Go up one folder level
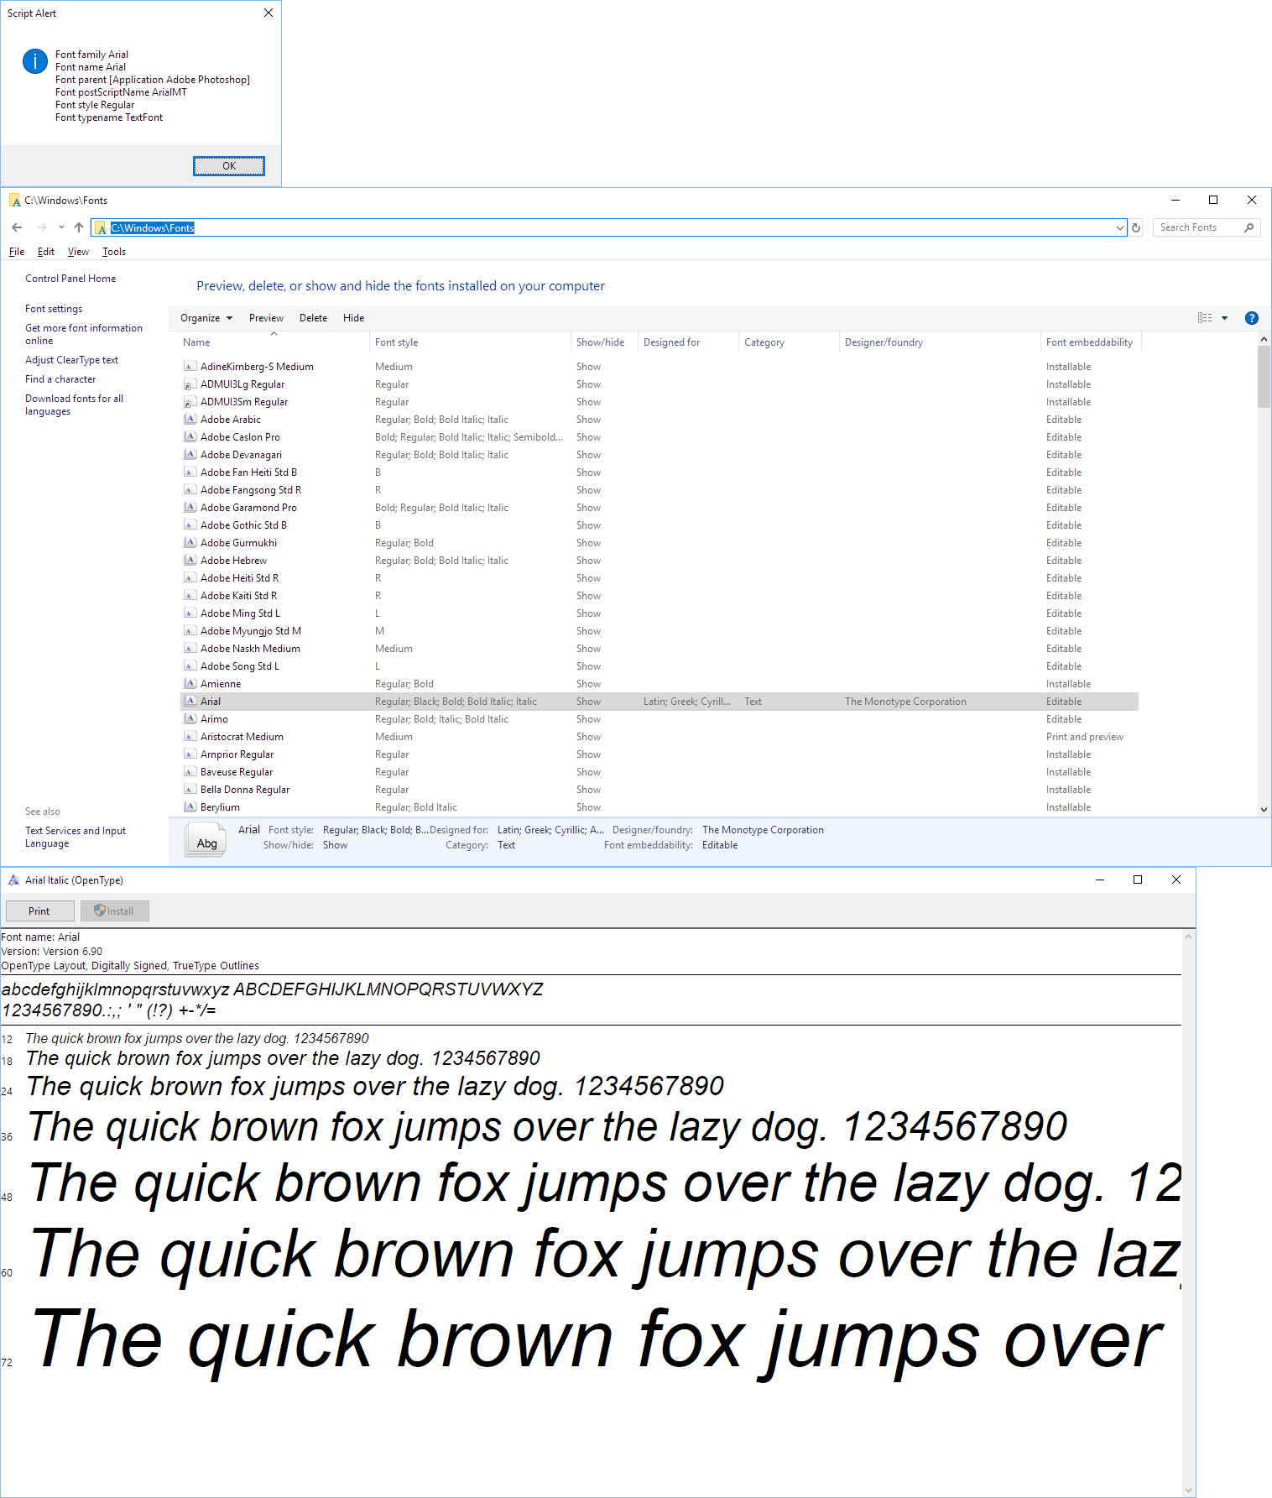This screenshot has height=1498, width=1272. [x=79, y=227]
